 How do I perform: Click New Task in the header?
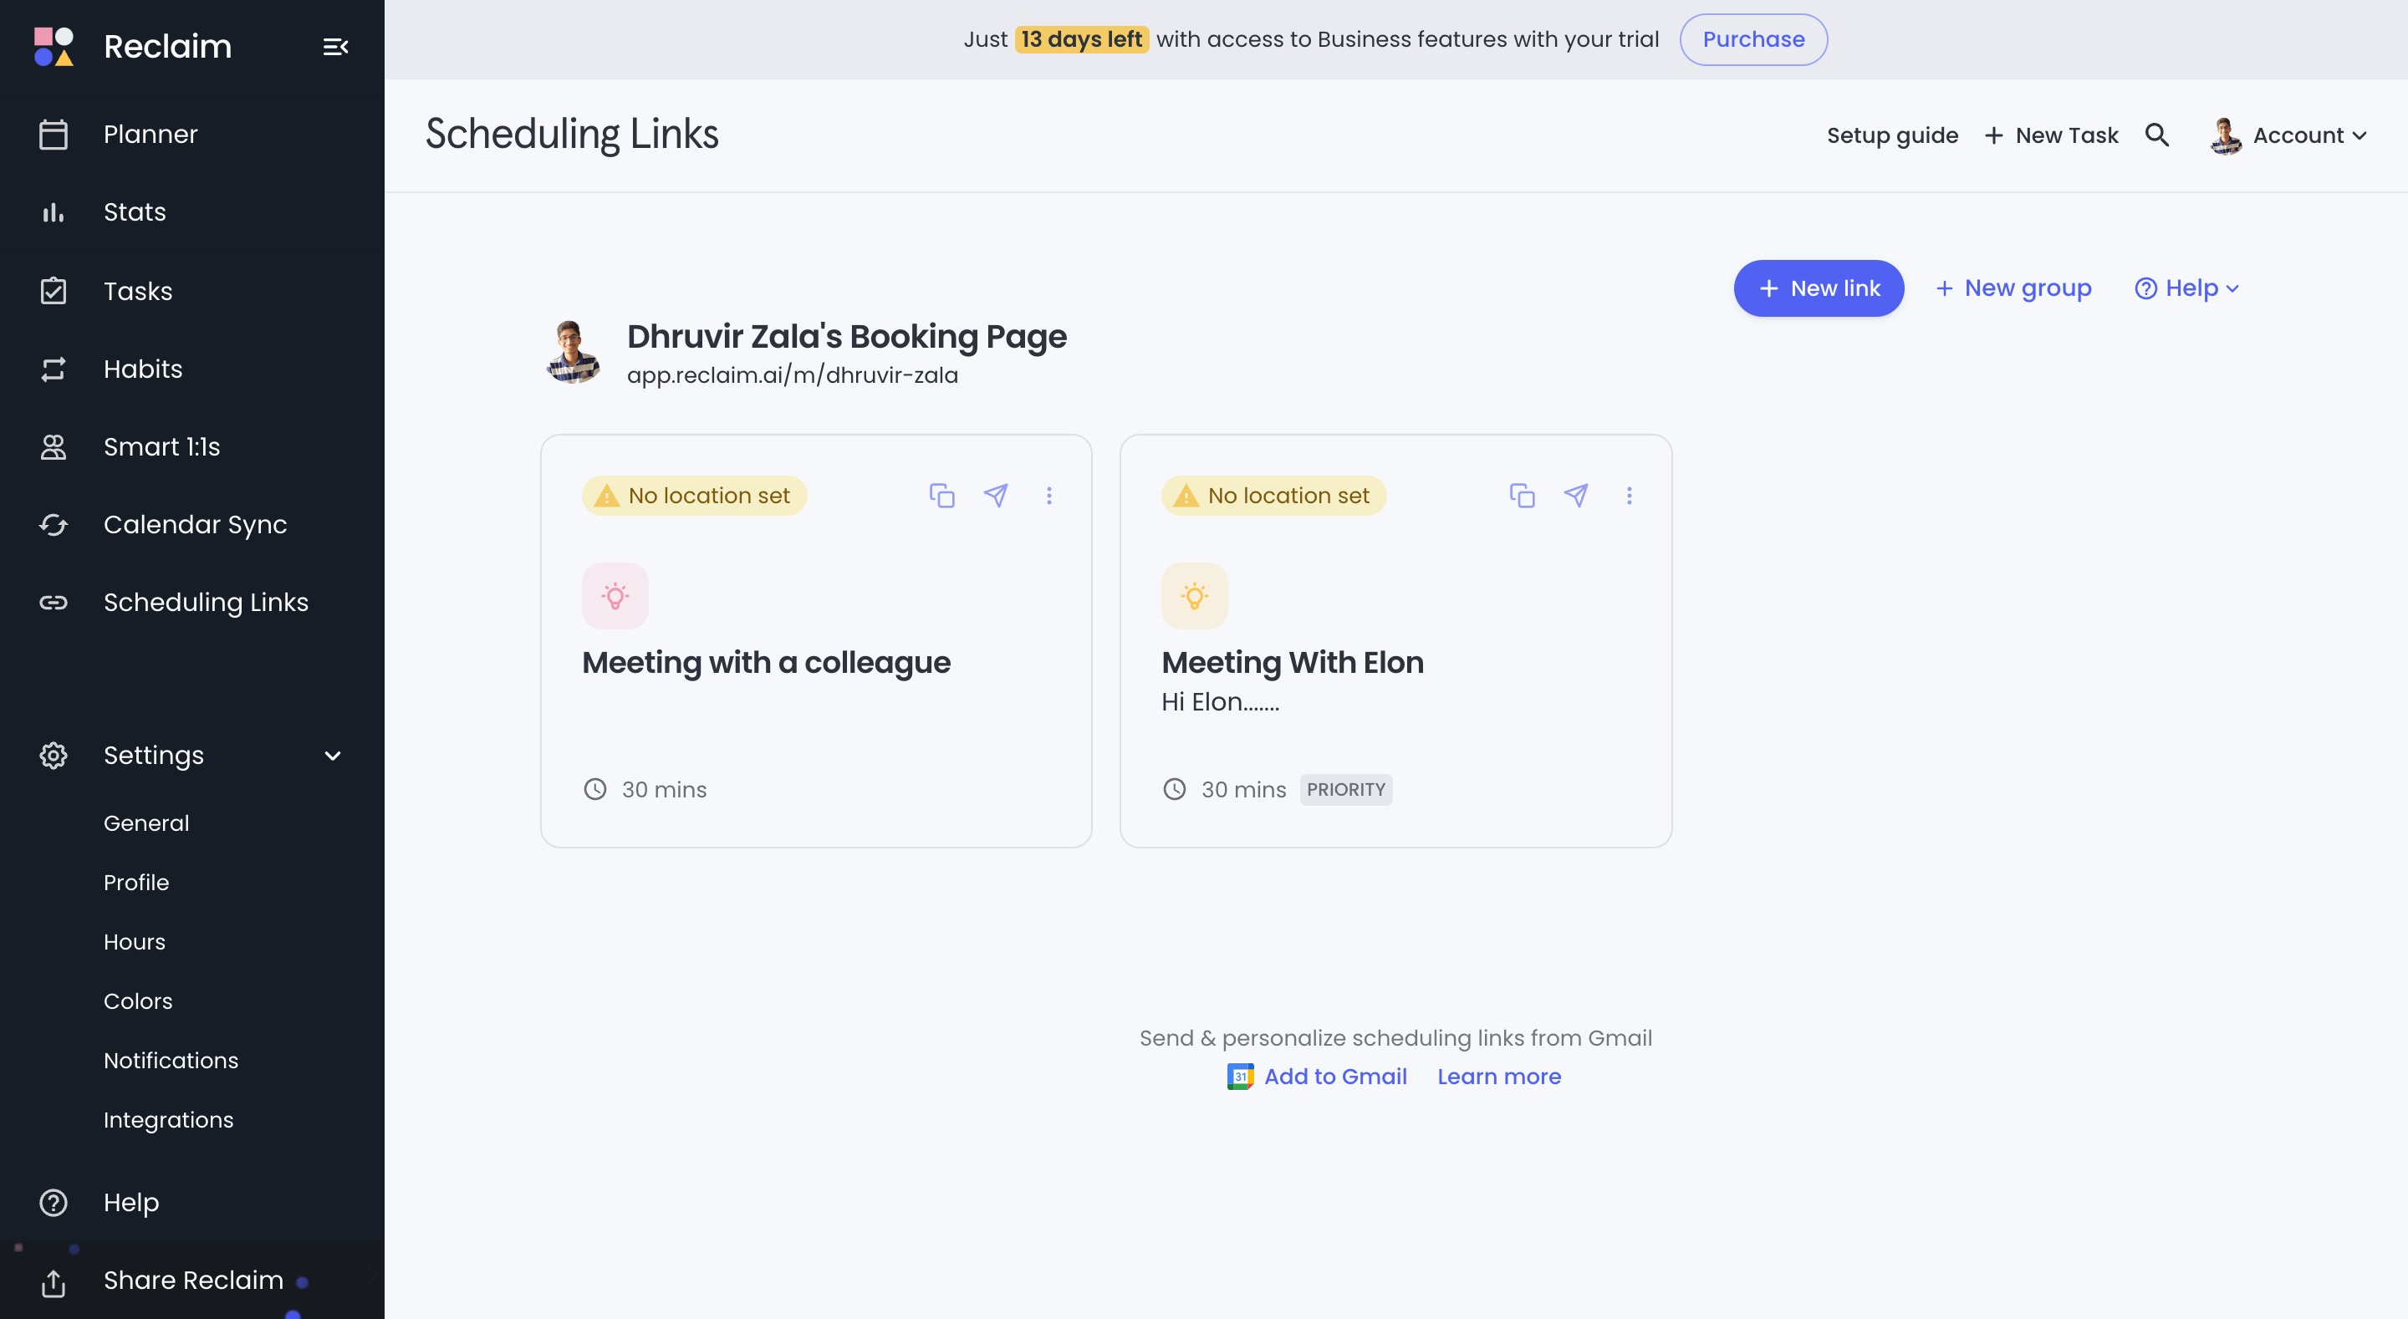2052,135
